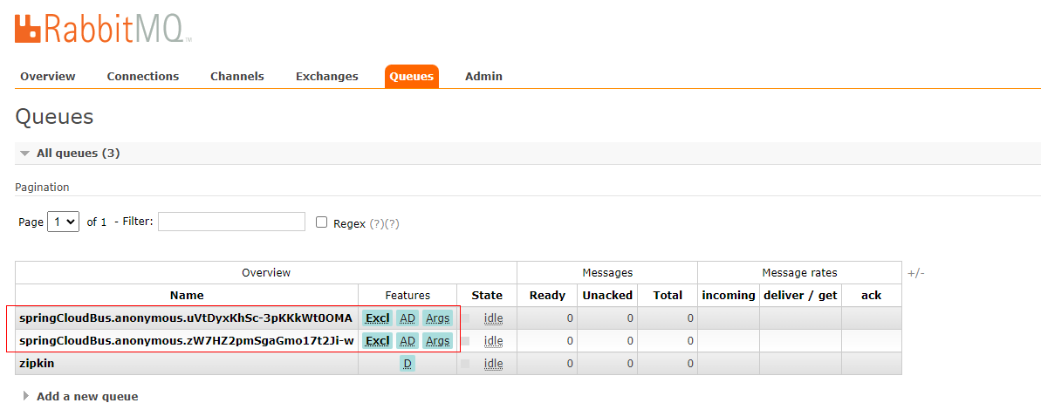Screen dimensions: 1041x403
Task: Click AD badge on the zW7HZ2pmSga queue row
Action: 407,340
